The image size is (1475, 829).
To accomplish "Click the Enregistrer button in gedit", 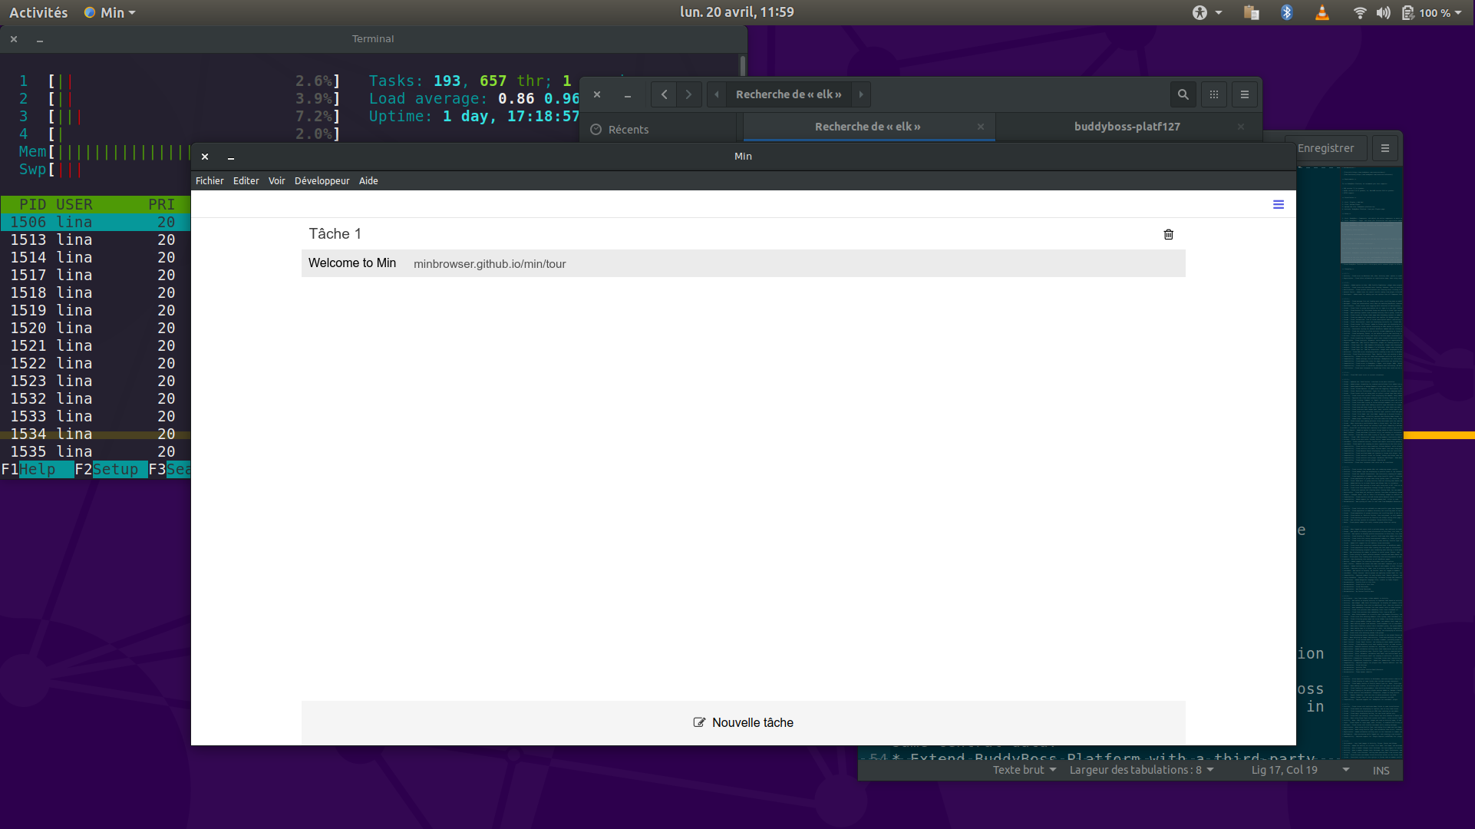I will [x=1326, y=147].
